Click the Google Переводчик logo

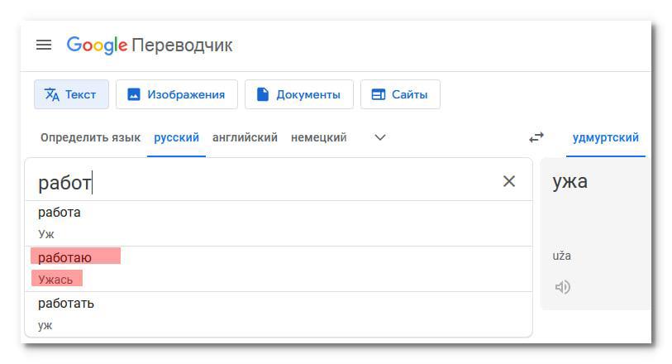point(149,45)
